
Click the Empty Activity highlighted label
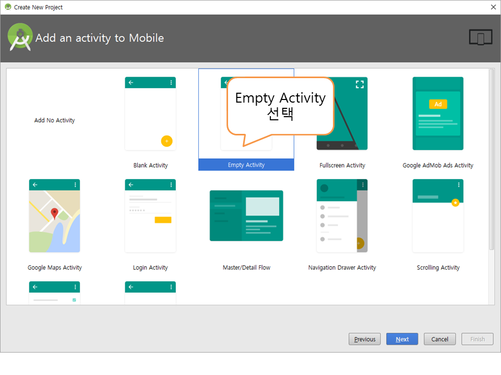click(x=246, y=165)
